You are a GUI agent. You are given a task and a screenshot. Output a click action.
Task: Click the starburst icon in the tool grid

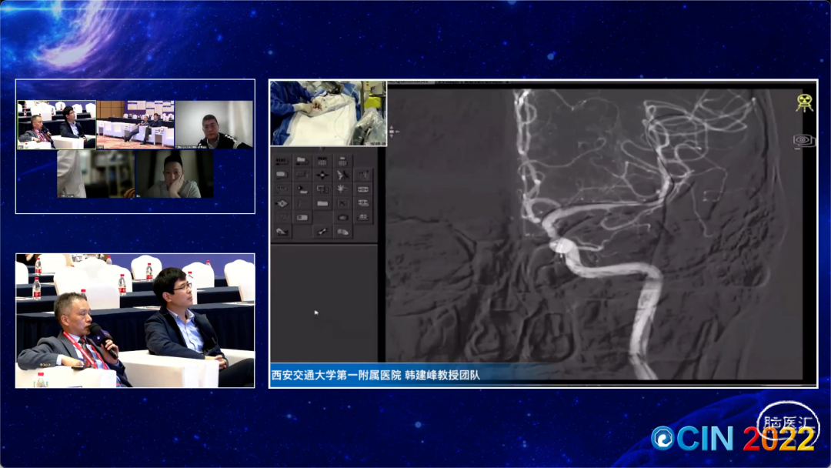click(x=342, y=189)
